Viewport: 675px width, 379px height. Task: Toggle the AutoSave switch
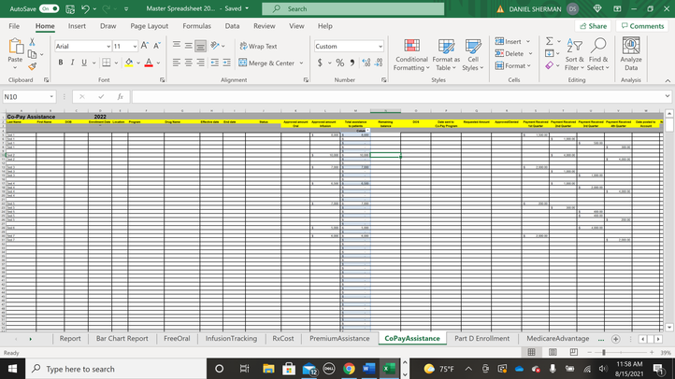point(49,8)
